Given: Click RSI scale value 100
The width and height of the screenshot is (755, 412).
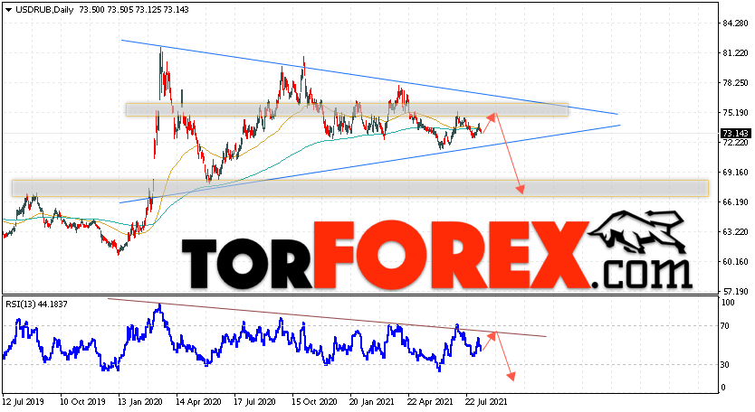Looking at the screenshot, I should [728, 303].
